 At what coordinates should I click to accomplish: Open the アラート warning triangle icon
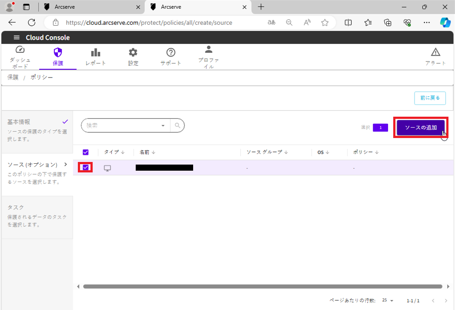[x=435, y=53]
